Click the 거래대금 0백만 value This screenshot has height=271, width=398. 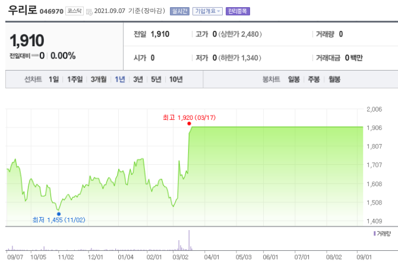(354, 58)
